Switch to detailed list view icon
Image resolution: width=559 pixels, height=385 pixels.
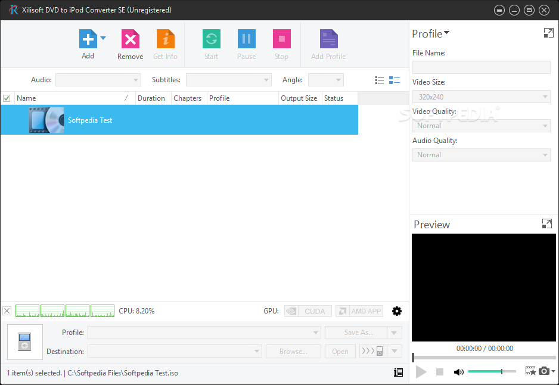click(394, 80)
